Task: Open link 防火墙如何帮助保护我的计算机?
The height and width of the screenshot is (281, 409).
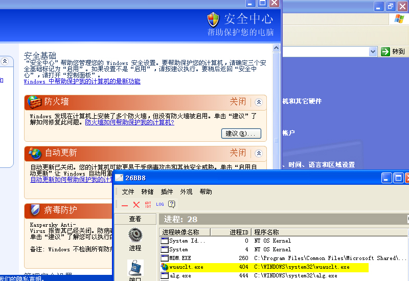Action: 130,122
